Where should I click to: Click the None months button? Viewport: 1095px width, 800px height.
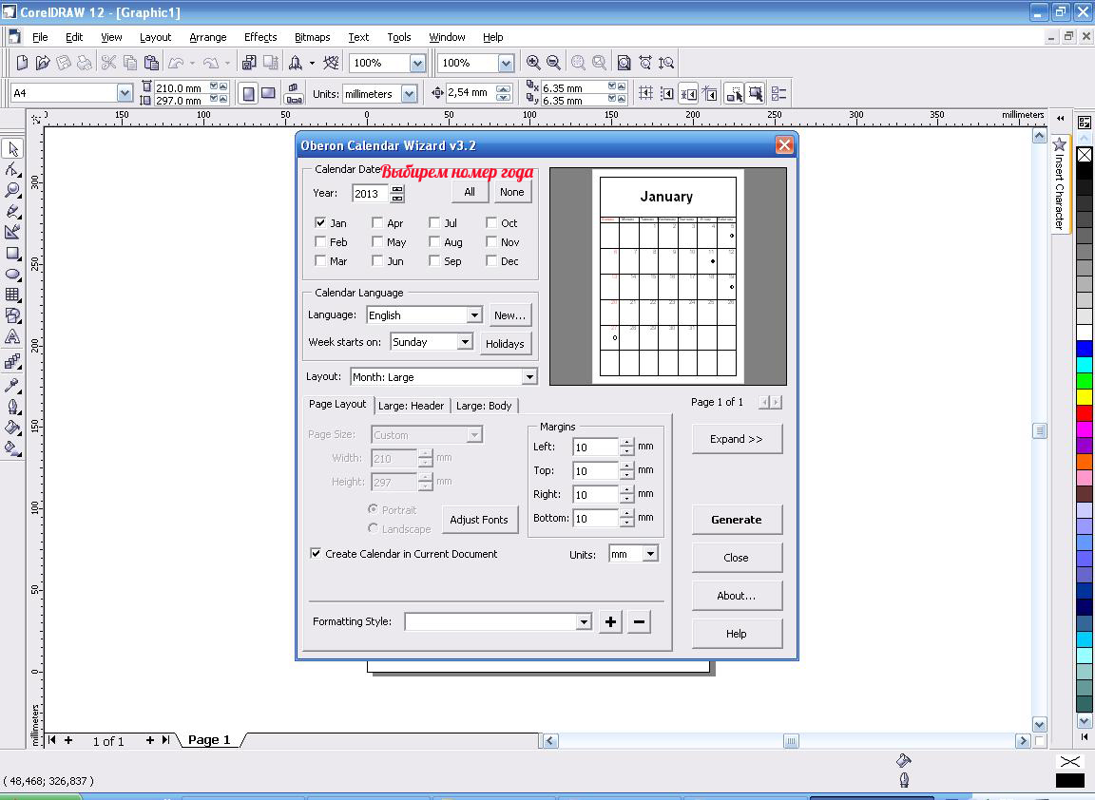(x=512, y=192)
